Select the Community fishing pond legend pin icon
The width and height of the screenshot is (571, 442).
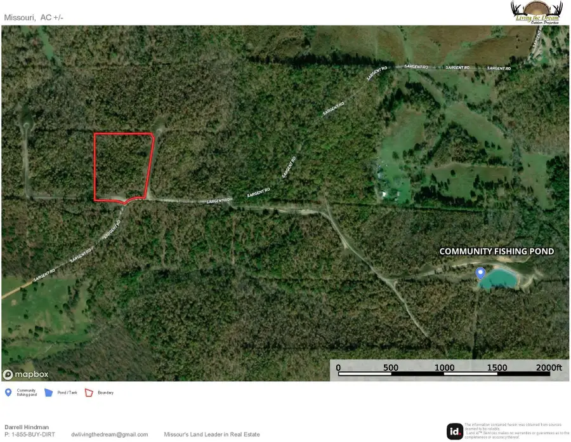[x=8, y=392]
